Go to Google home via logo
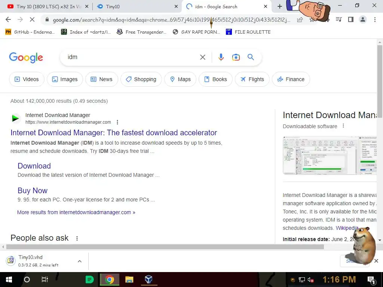The height and width of the screenshot is (287, 383). pyautogui.click(x=26, y=58)
